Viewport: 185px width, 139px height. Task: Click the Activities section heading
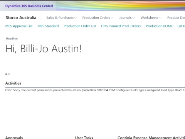(x=13, y=83)
